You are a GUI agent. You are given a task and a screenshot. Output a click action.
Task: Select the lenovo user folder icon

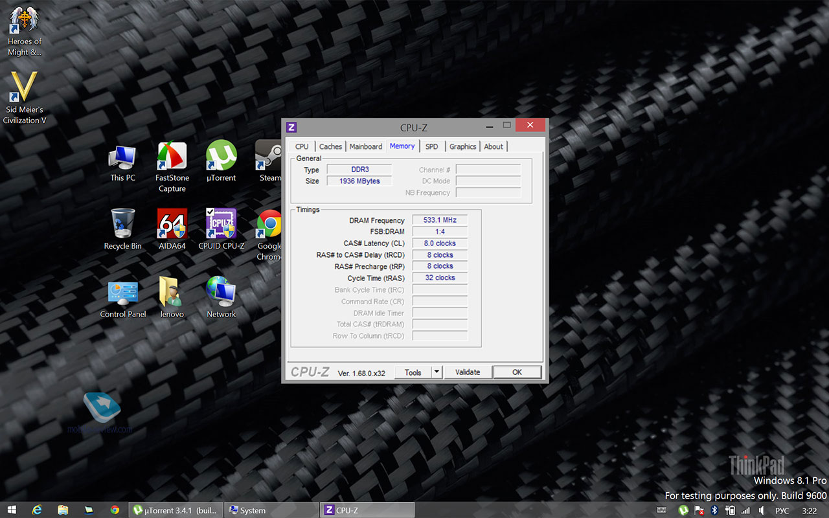172,298
